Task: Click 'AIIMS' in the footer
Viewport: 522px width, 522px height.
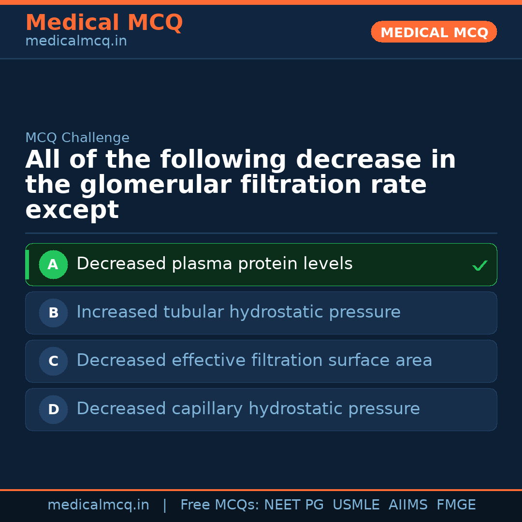Action: [x=408, y=505]
